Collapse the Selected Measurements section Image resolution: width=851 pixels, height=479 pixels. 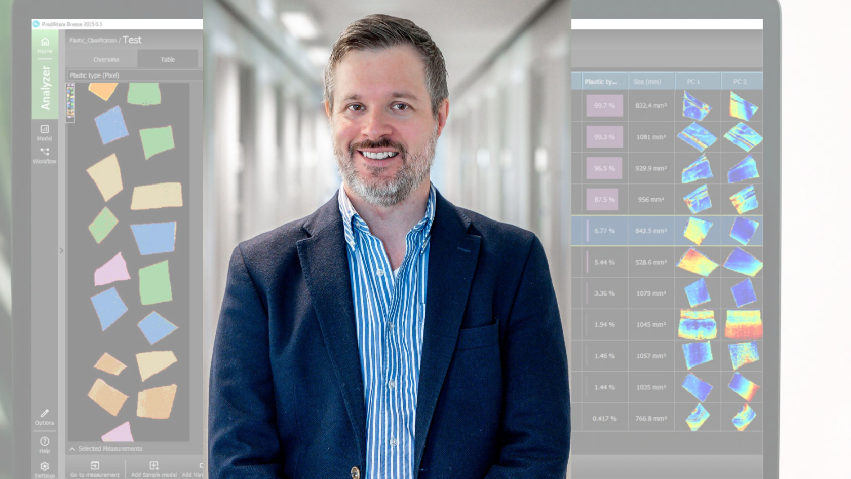[72, 449]
